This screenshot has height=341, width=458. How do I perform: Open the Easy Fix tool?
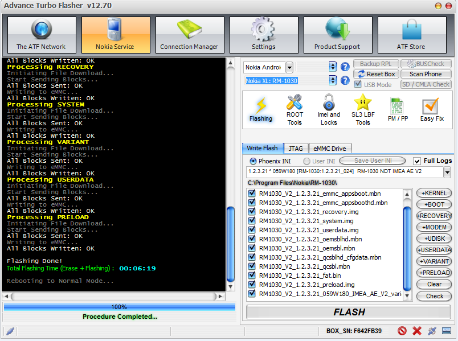432,110
